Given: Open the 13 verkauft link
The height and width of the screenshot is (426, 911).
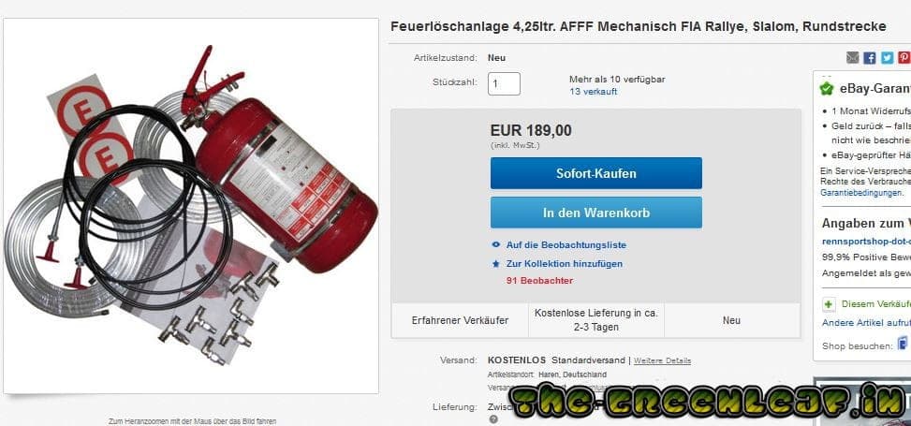Looking at the screenshot, I should pyautogui.click(x=594, y=92).
